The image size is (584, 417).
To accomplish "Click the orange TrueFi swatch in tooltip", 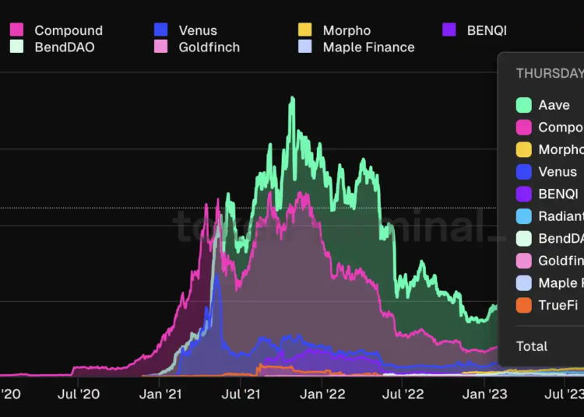I will coord(524,306).
